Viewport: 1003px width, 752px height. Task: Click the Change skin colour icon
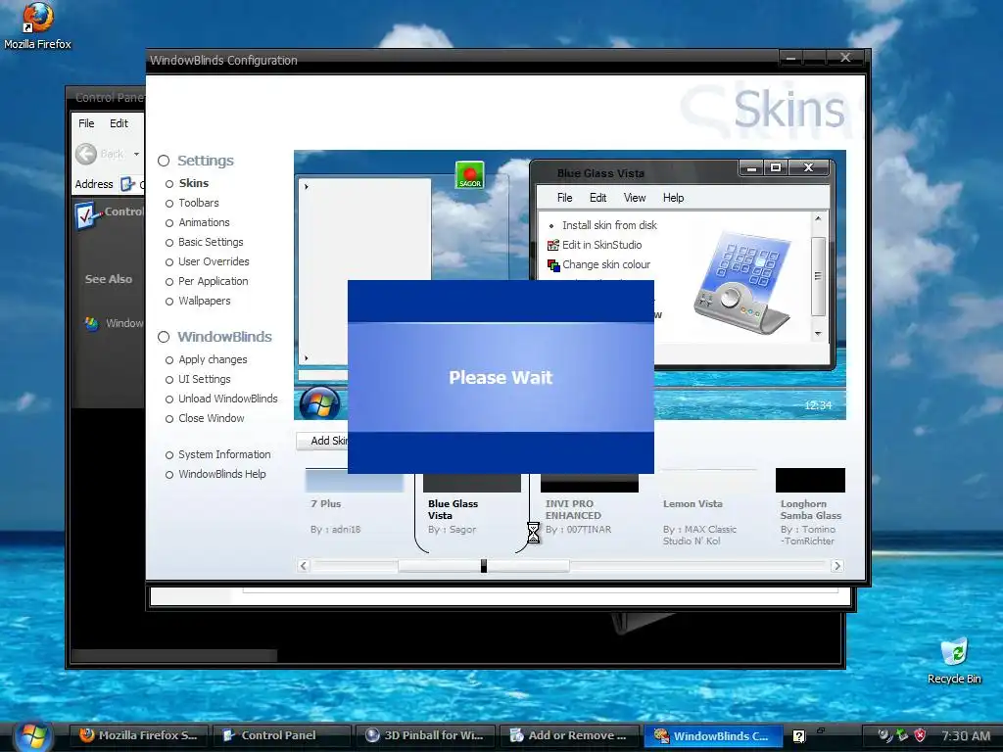click(x=553, y=264)
